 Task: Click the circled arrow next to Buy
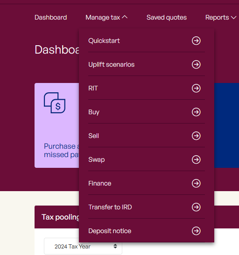click(196, 112)
